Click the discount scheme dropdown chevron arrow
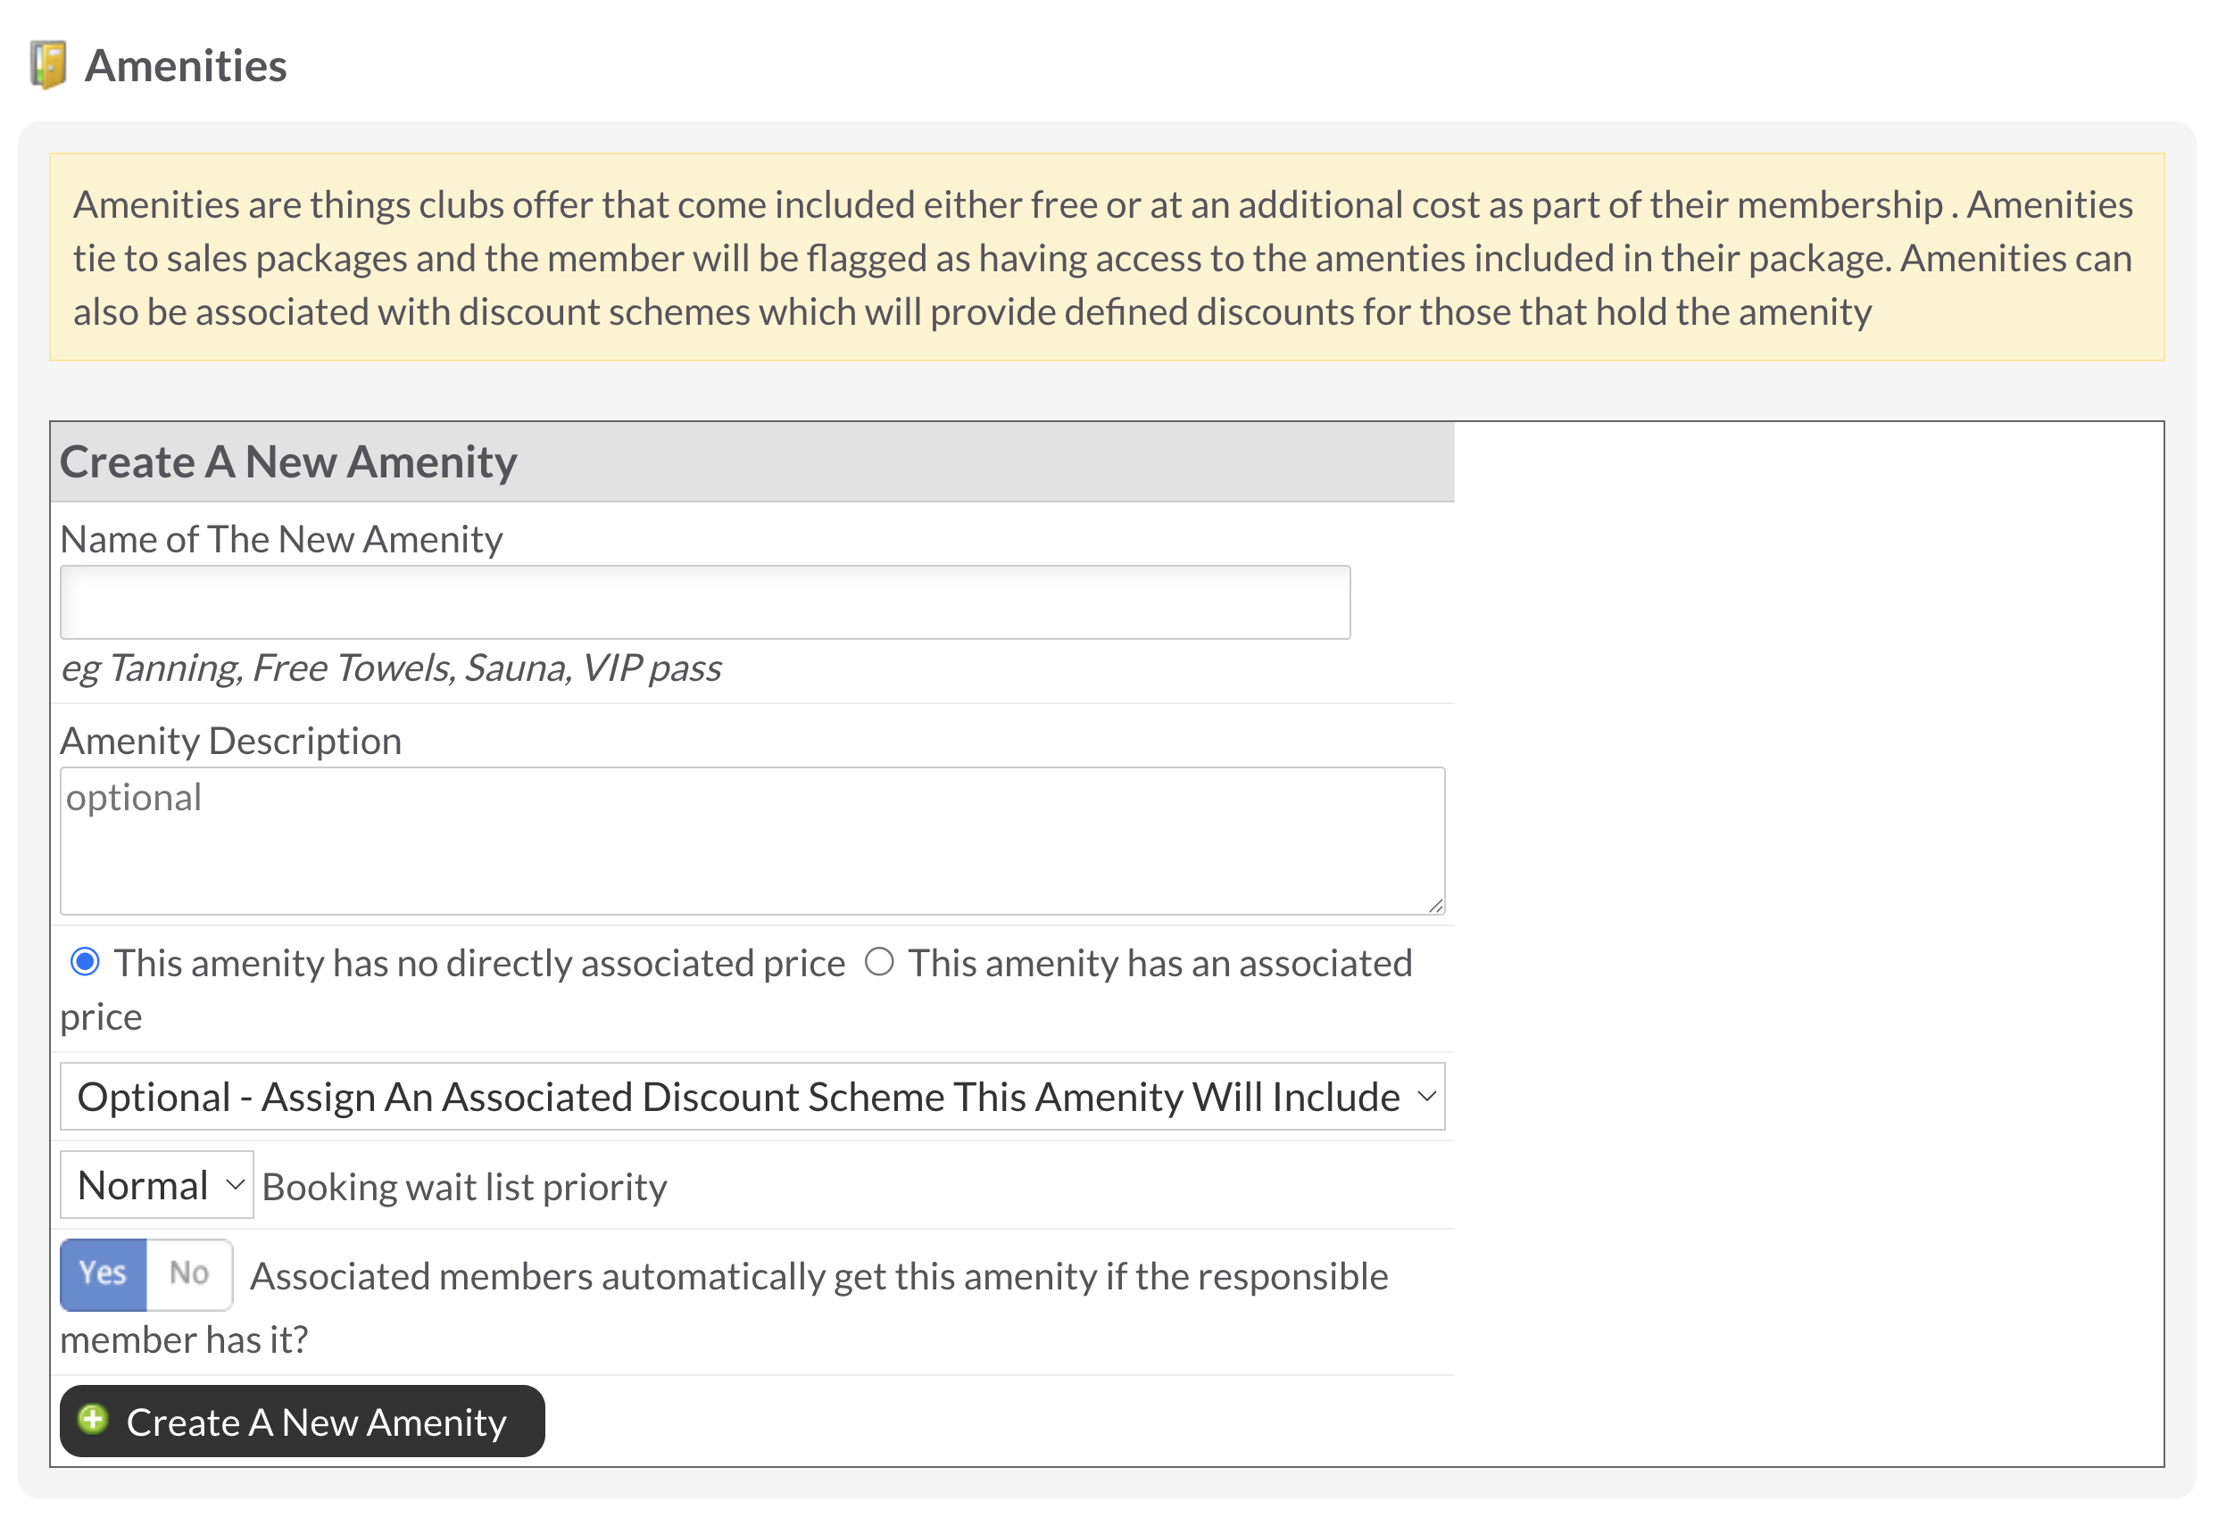 [1426, 1097]
